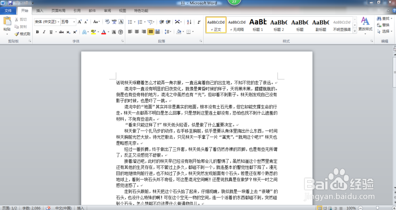
Task: Click the Character Border icon
Action: [121, 22]
